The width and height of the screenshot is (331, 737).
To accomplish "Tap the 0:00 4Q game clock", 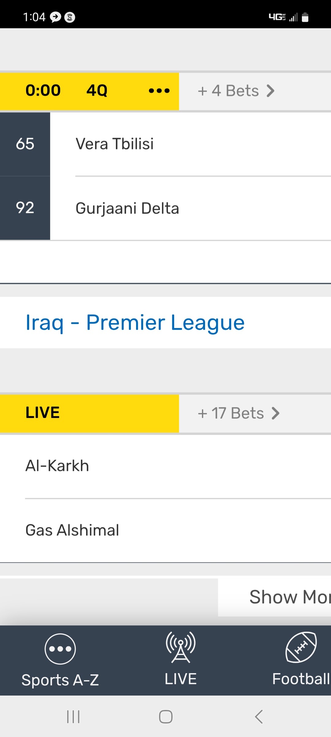I will (x=66, y=91).
